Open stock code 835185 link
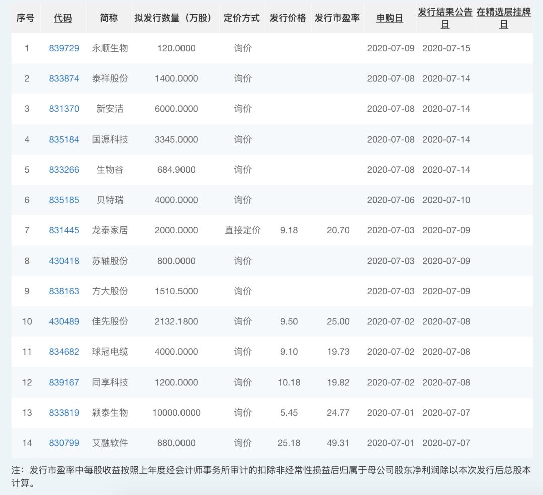The width and height of the screenshot is (543, 495). [x=63, y=200]
